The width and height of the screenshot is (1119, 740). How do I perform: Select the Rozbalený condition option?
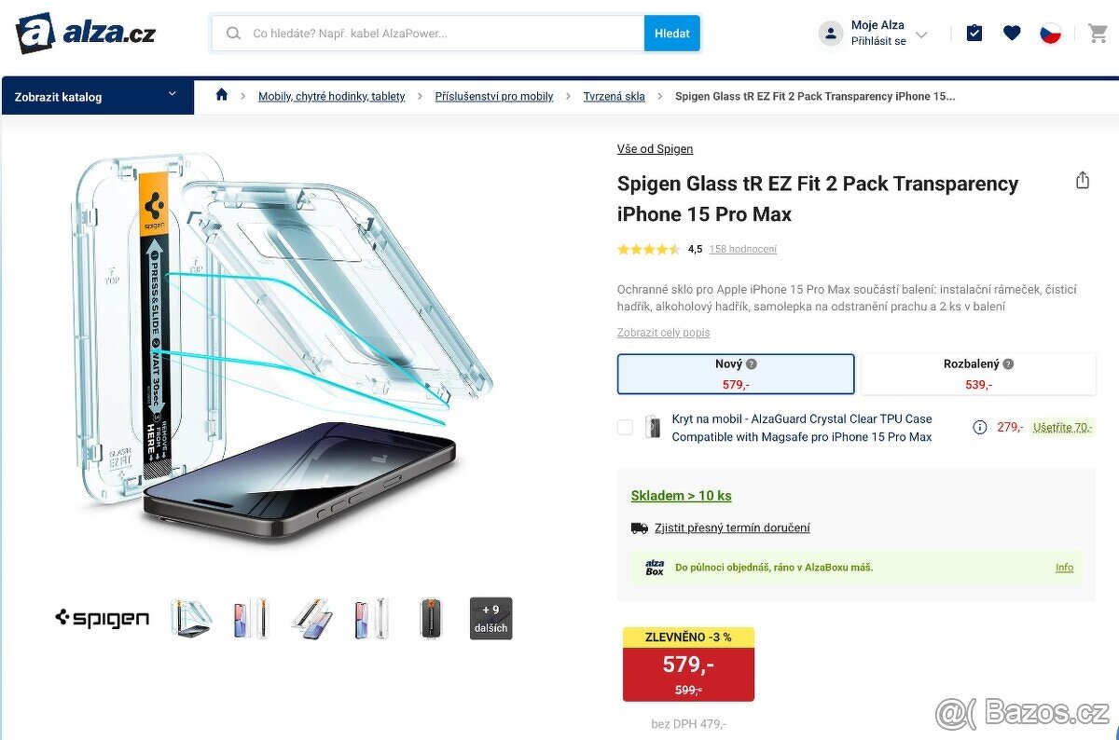coord(978,374)
